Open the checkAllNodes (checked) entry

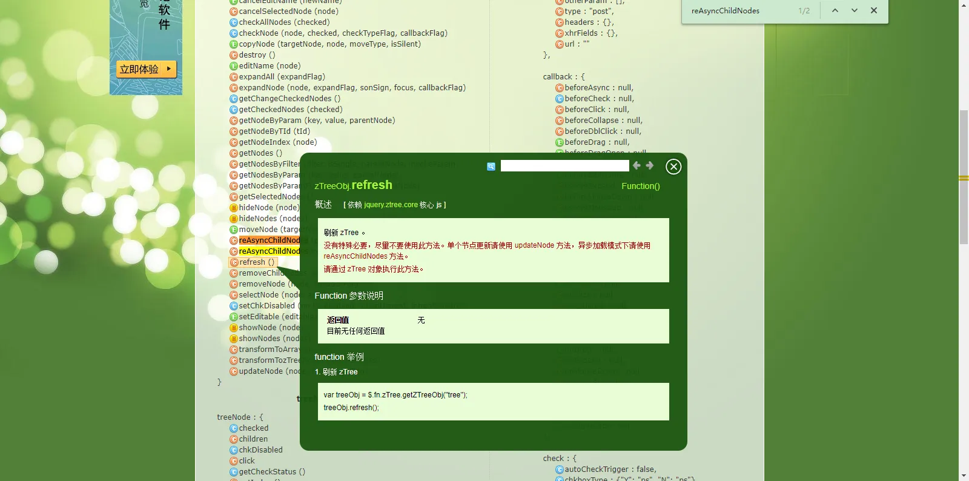[x=284, y=22]
